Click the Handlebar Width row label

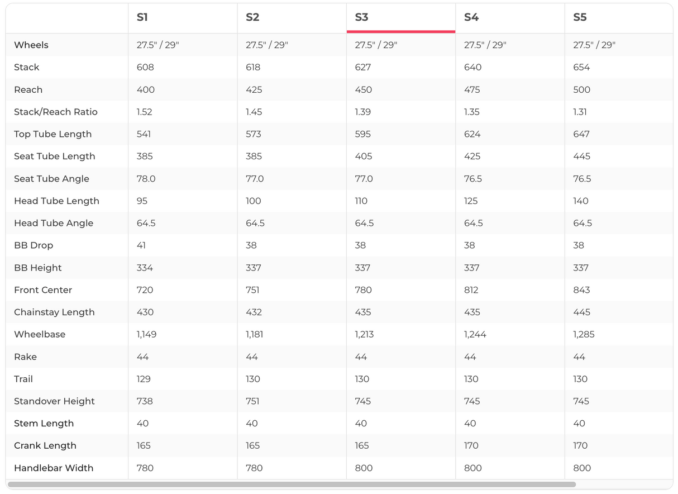(54, 468)
